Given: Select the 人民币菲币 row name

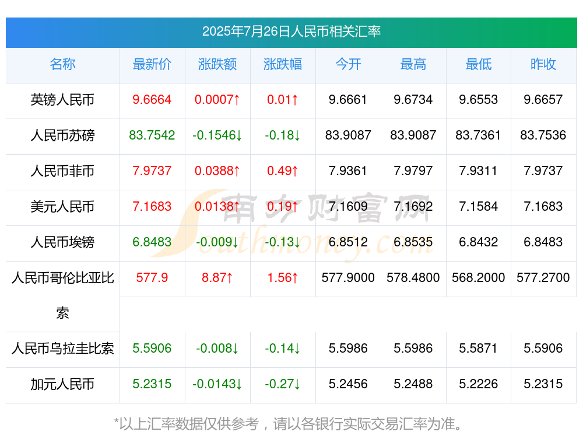Looking at the screenshot, I should pos(62,171).
